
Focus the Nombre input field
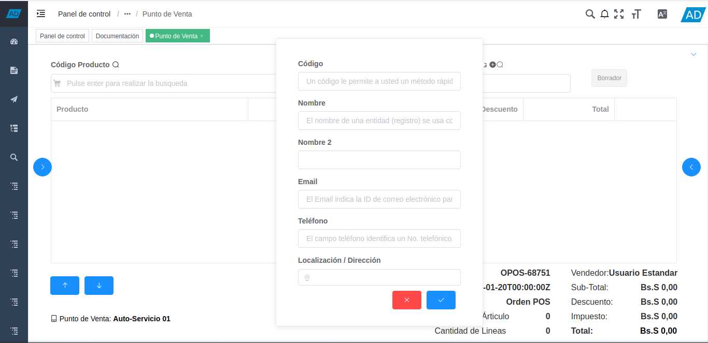click(x=379, y=121)
